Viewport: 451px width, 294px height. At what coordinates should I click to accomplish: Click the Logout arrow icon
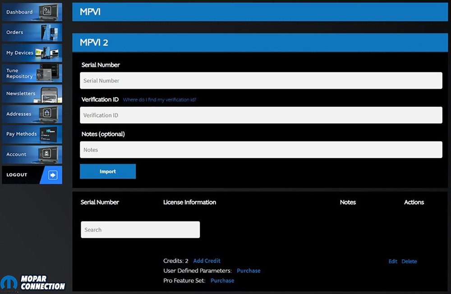click(x=53, y=175)
